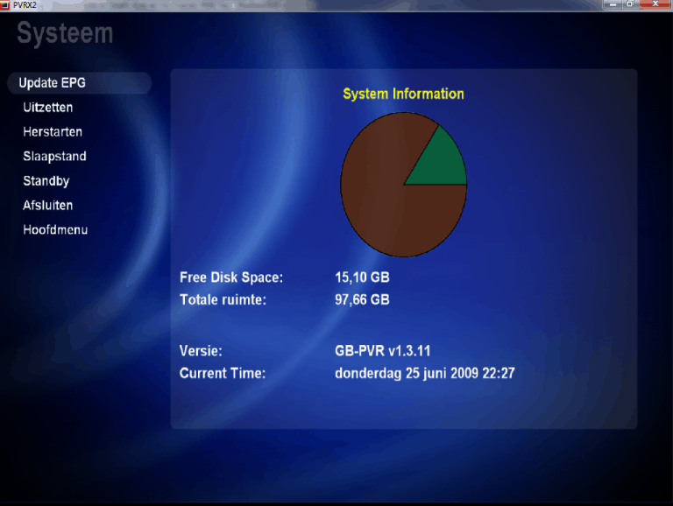Click the green free-space pie slice

[x=441, y=163]
